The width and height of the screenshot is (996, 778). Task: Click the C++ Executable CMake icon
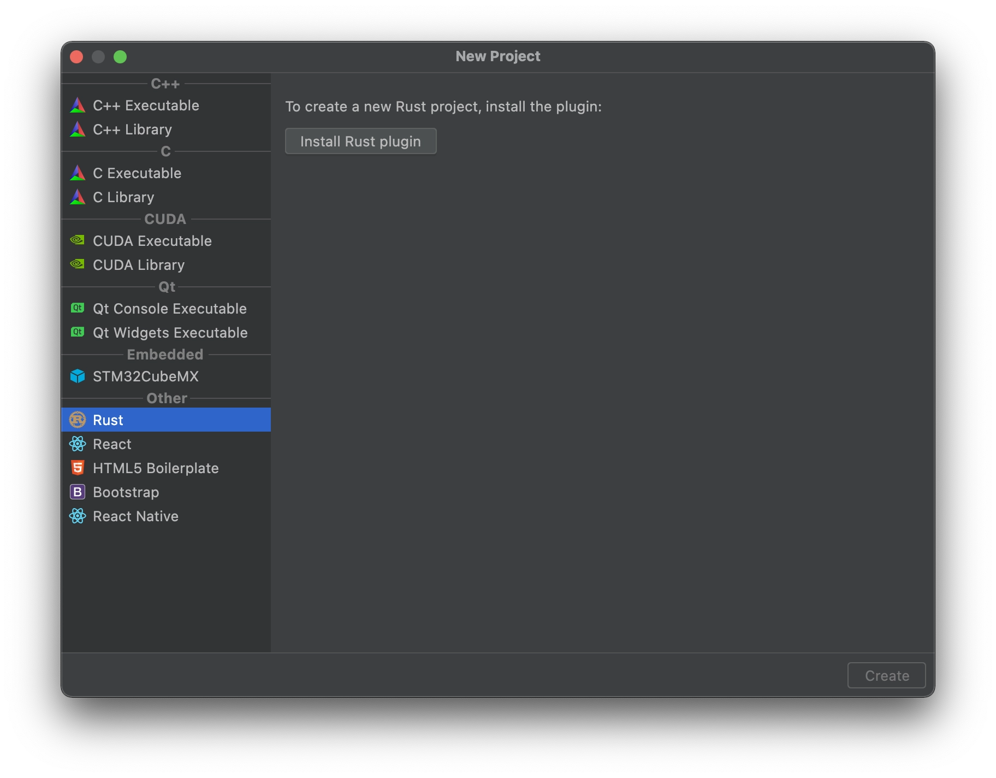click(78, 105)
